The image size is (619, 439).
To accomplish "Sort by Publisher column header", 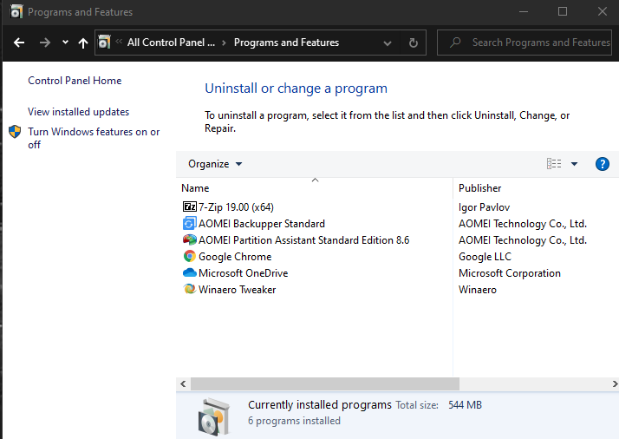I will point(479,188).
